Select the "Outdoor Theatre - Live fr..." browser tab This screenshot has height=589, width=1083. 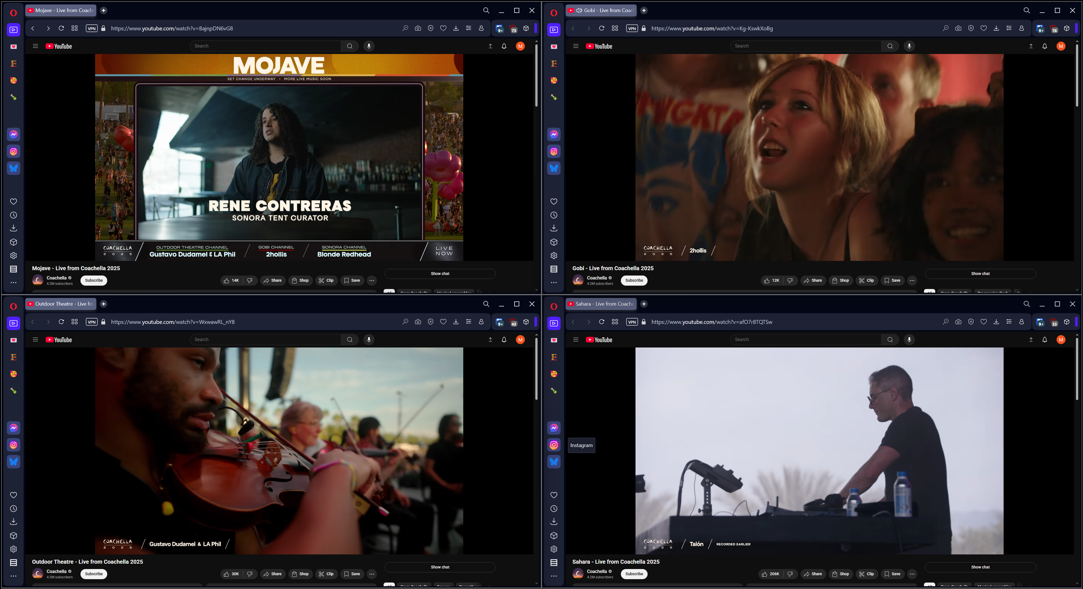[x=61, y=304]
